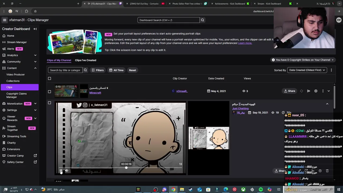Focus the Search by title or category field
Screen dimensions: 343x193
pyautogui.click(x=65, y=70)
